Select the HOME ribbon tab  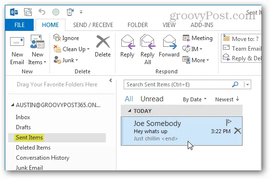click(x=50, y=25)
